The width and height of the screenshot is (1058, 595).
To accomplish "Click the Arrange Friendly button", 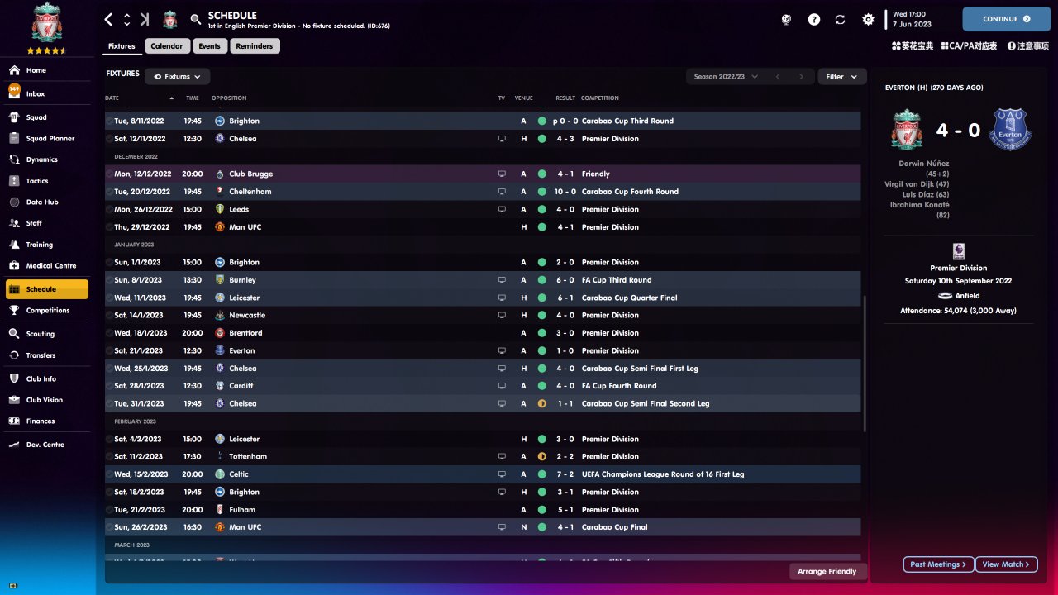I will pyautogui.click(x=827, y=571).
